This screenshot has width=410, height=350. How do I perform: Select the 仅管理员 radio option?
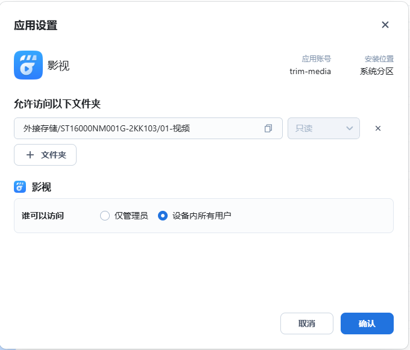pyautogui.click(x=105, y=216)
